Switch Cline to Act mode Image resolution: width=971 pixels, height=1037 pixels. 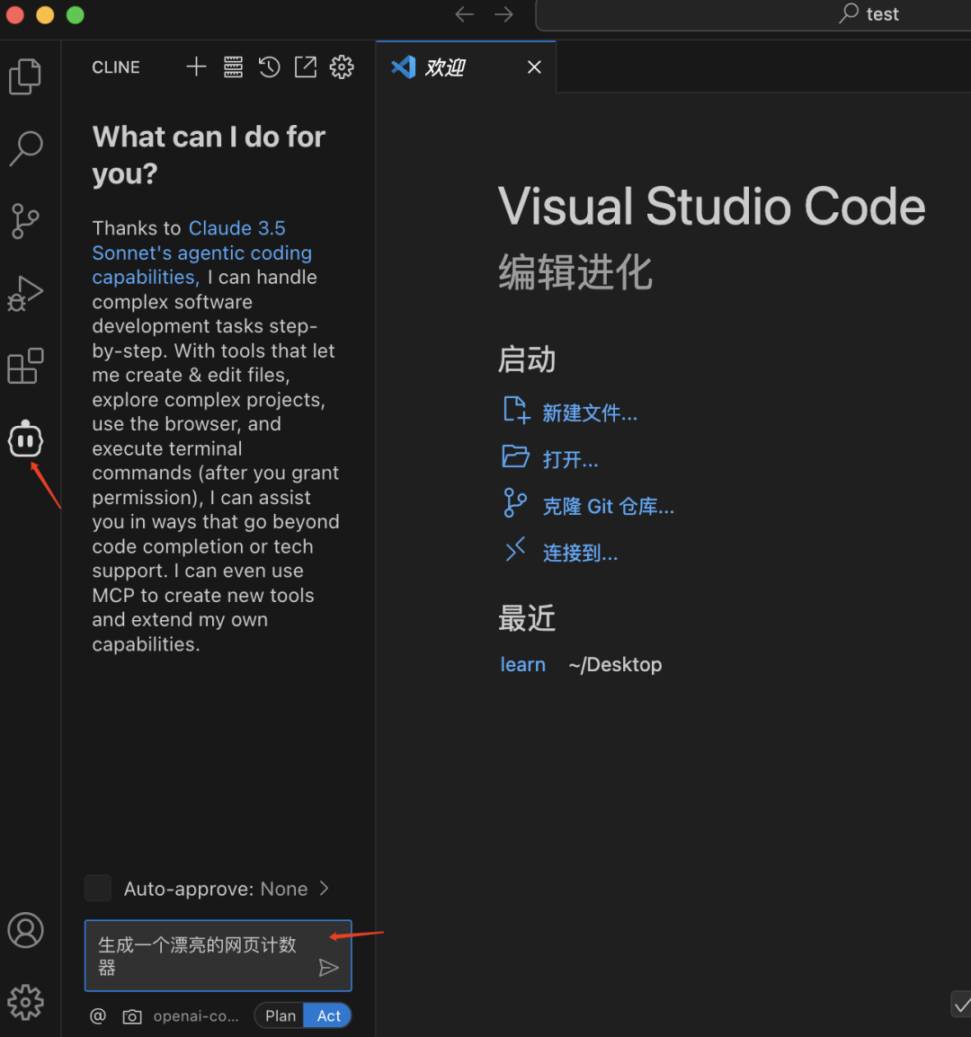(x=328, y=1015)
